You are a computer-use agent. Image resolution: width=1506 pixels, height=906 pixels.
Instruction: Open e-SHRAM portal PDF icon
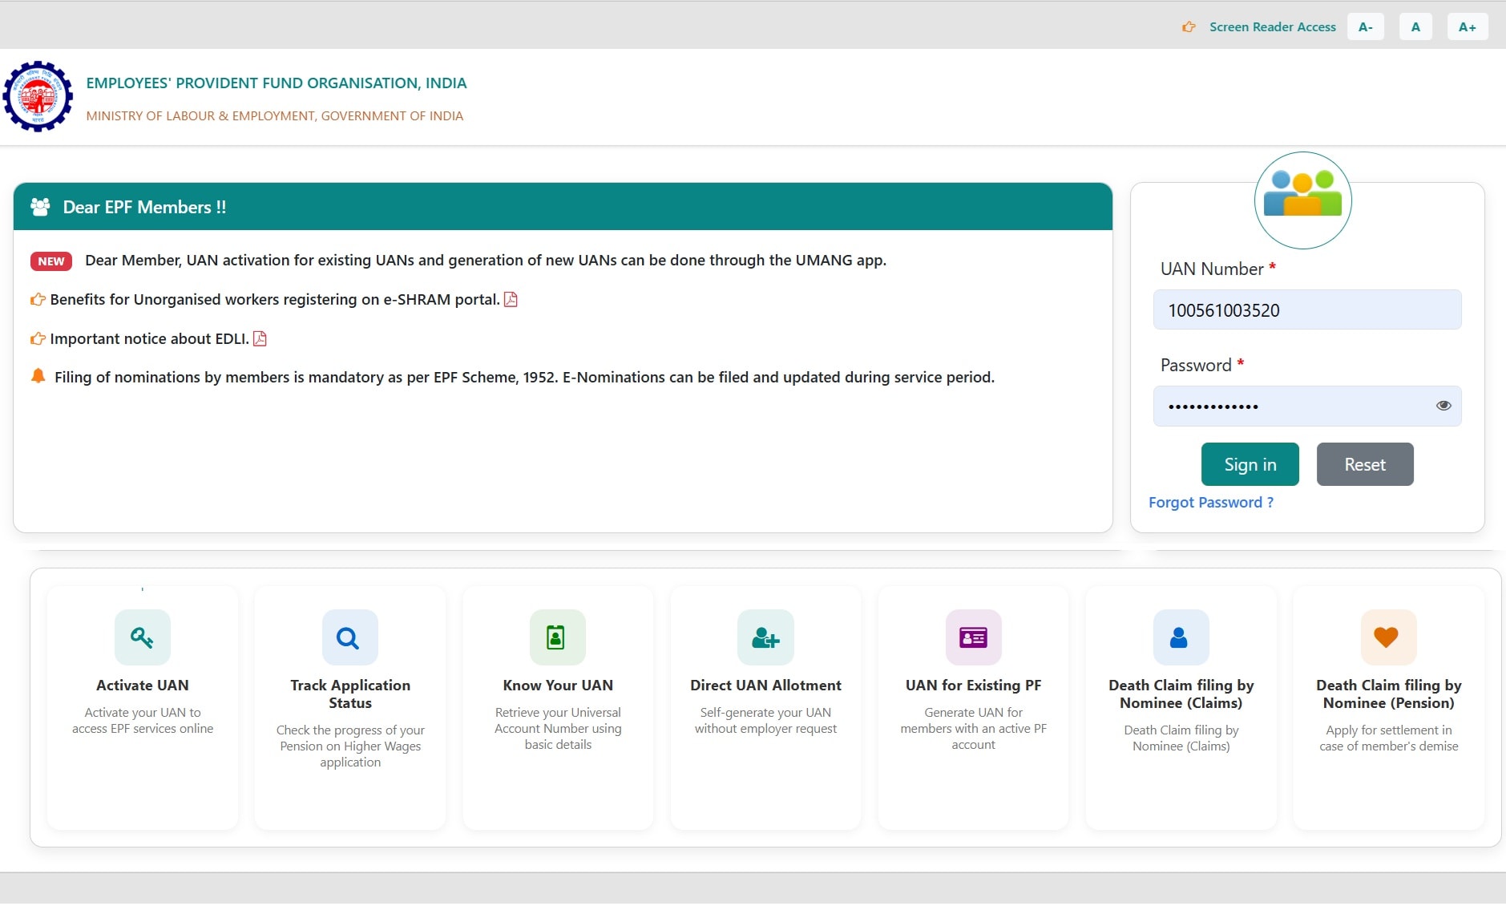[511, 299]
